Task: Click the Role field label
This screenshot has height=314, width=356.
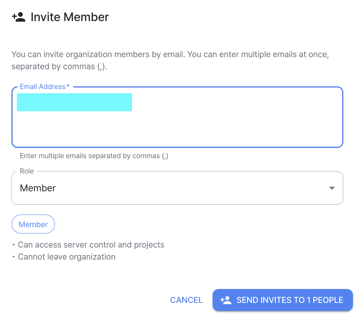Action: point(27,171)
